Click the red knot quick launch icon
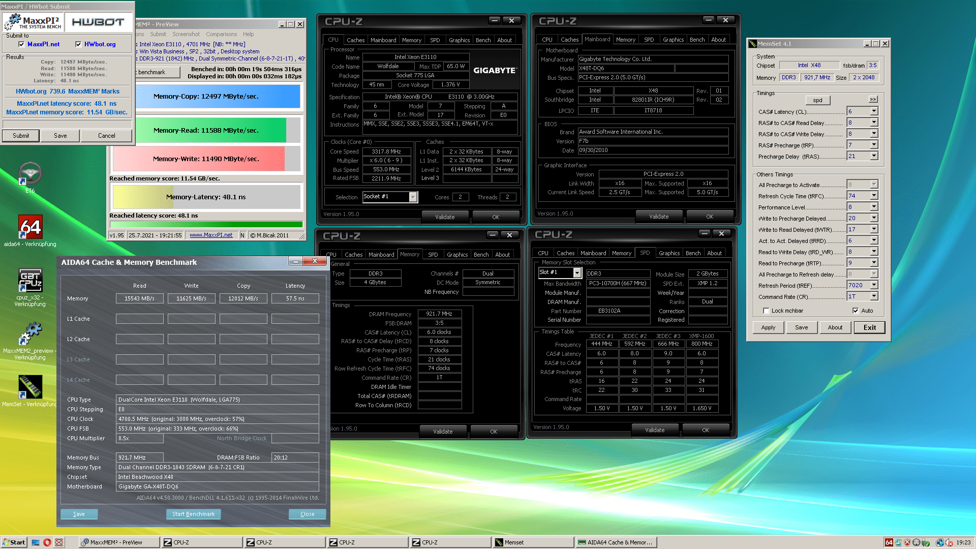The height and width of the screenshot is (549, 976). (x=59, y=542)
